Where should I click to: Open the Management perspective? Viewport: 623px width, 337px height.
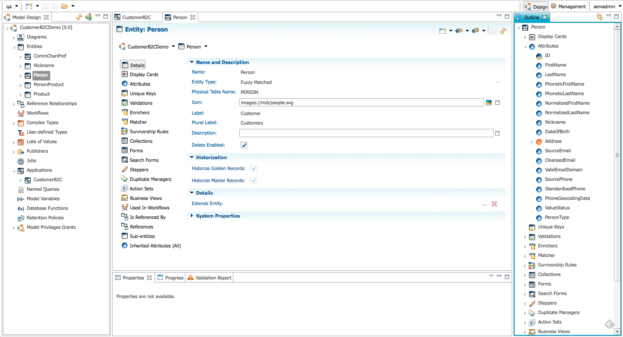click(x=568, y=6)
